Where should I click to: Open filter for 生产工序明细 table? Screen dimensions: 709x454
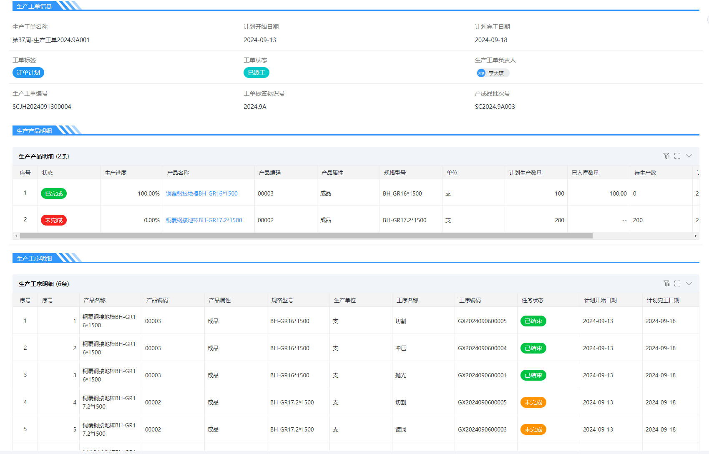666,283
